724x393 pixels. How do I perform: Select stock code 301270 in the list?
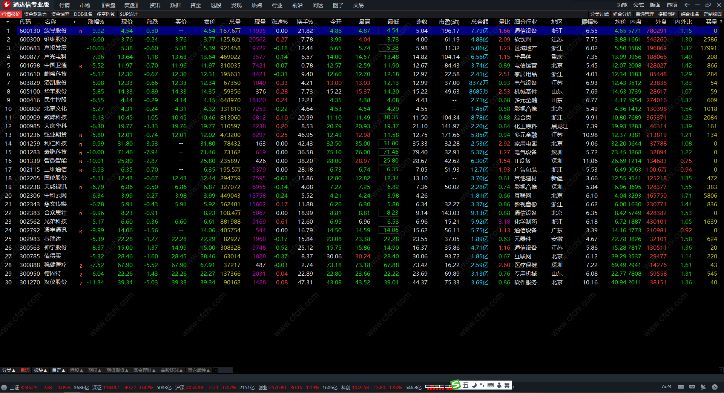tap(30, 282)
